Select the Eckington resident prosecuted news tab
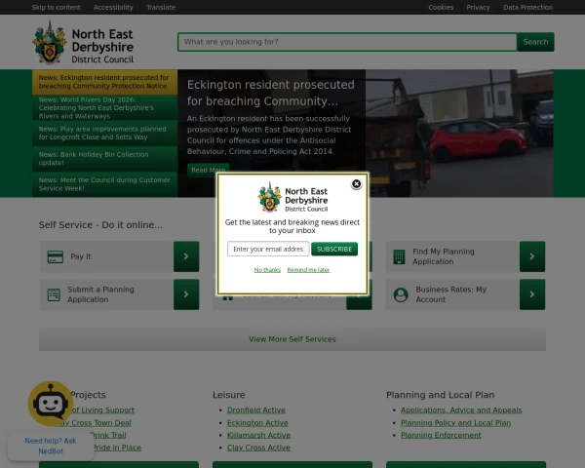585x468 pixels. pos(105,82)
